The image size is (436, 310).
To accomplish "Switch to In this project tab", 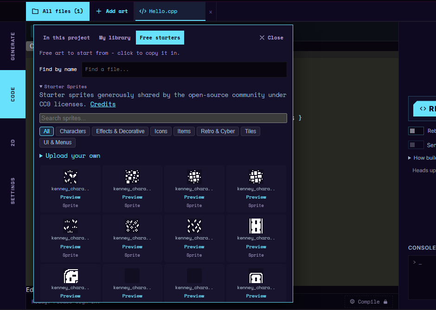I will [66, 38].
